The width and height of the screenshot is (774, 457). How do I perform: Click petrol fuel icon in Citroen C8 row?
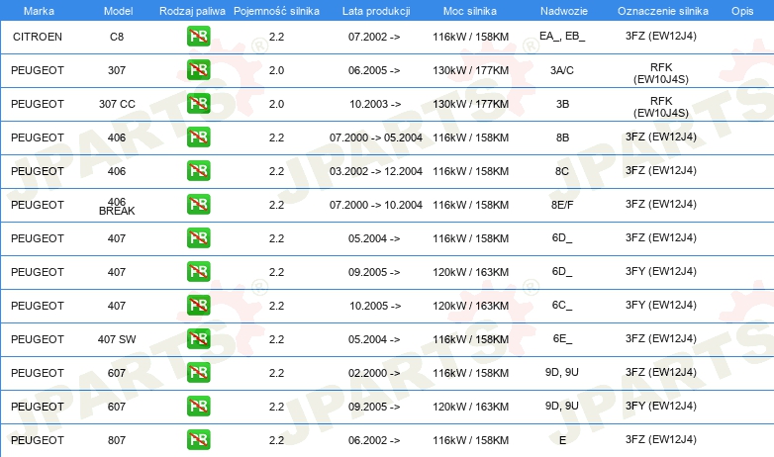pyautogui.click(x=198, y=36)
